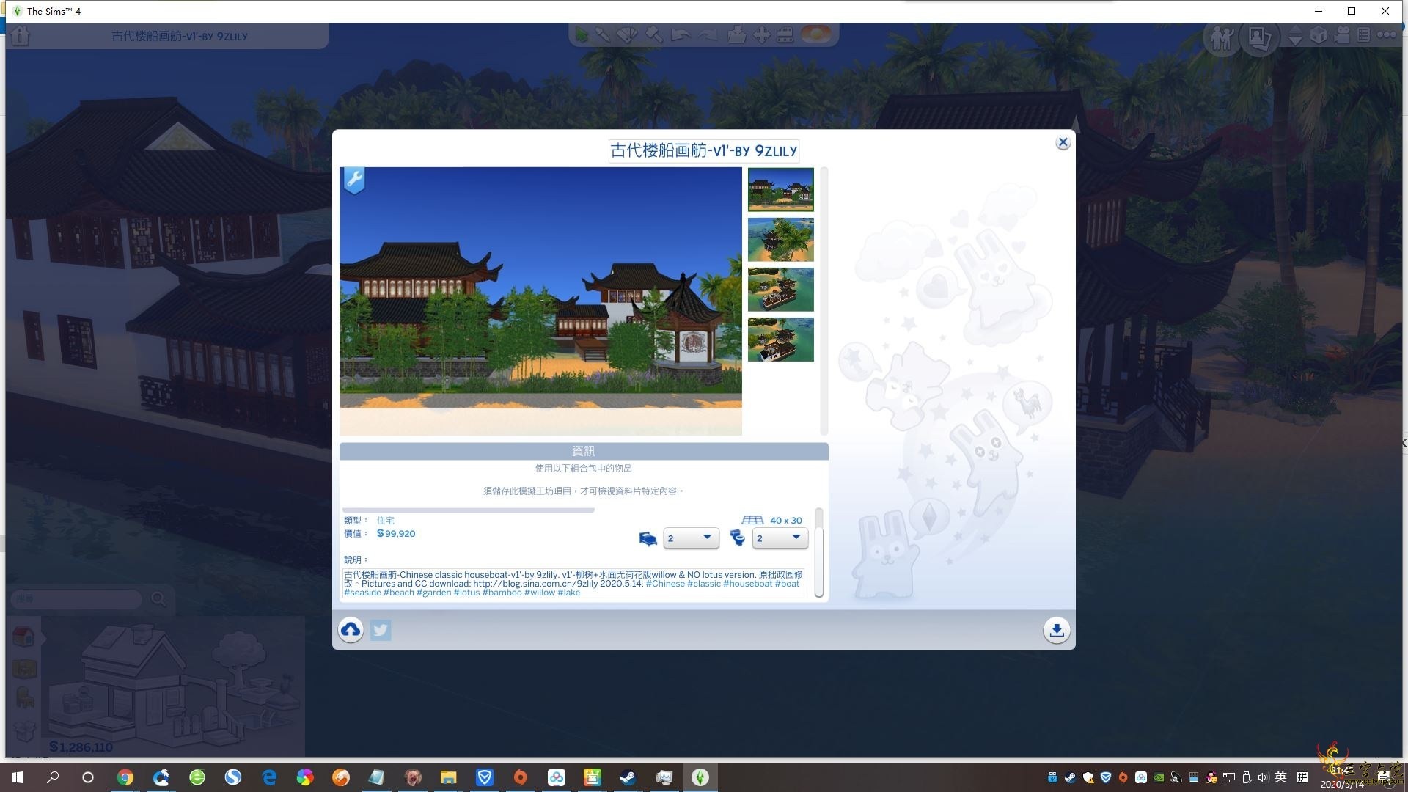
Task: Click the floor up/down arrows control
Action: [x=1295, y=35]
